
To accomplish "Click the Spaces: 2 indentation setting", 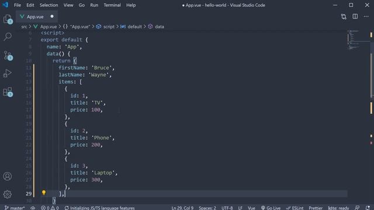I will 207,208.
